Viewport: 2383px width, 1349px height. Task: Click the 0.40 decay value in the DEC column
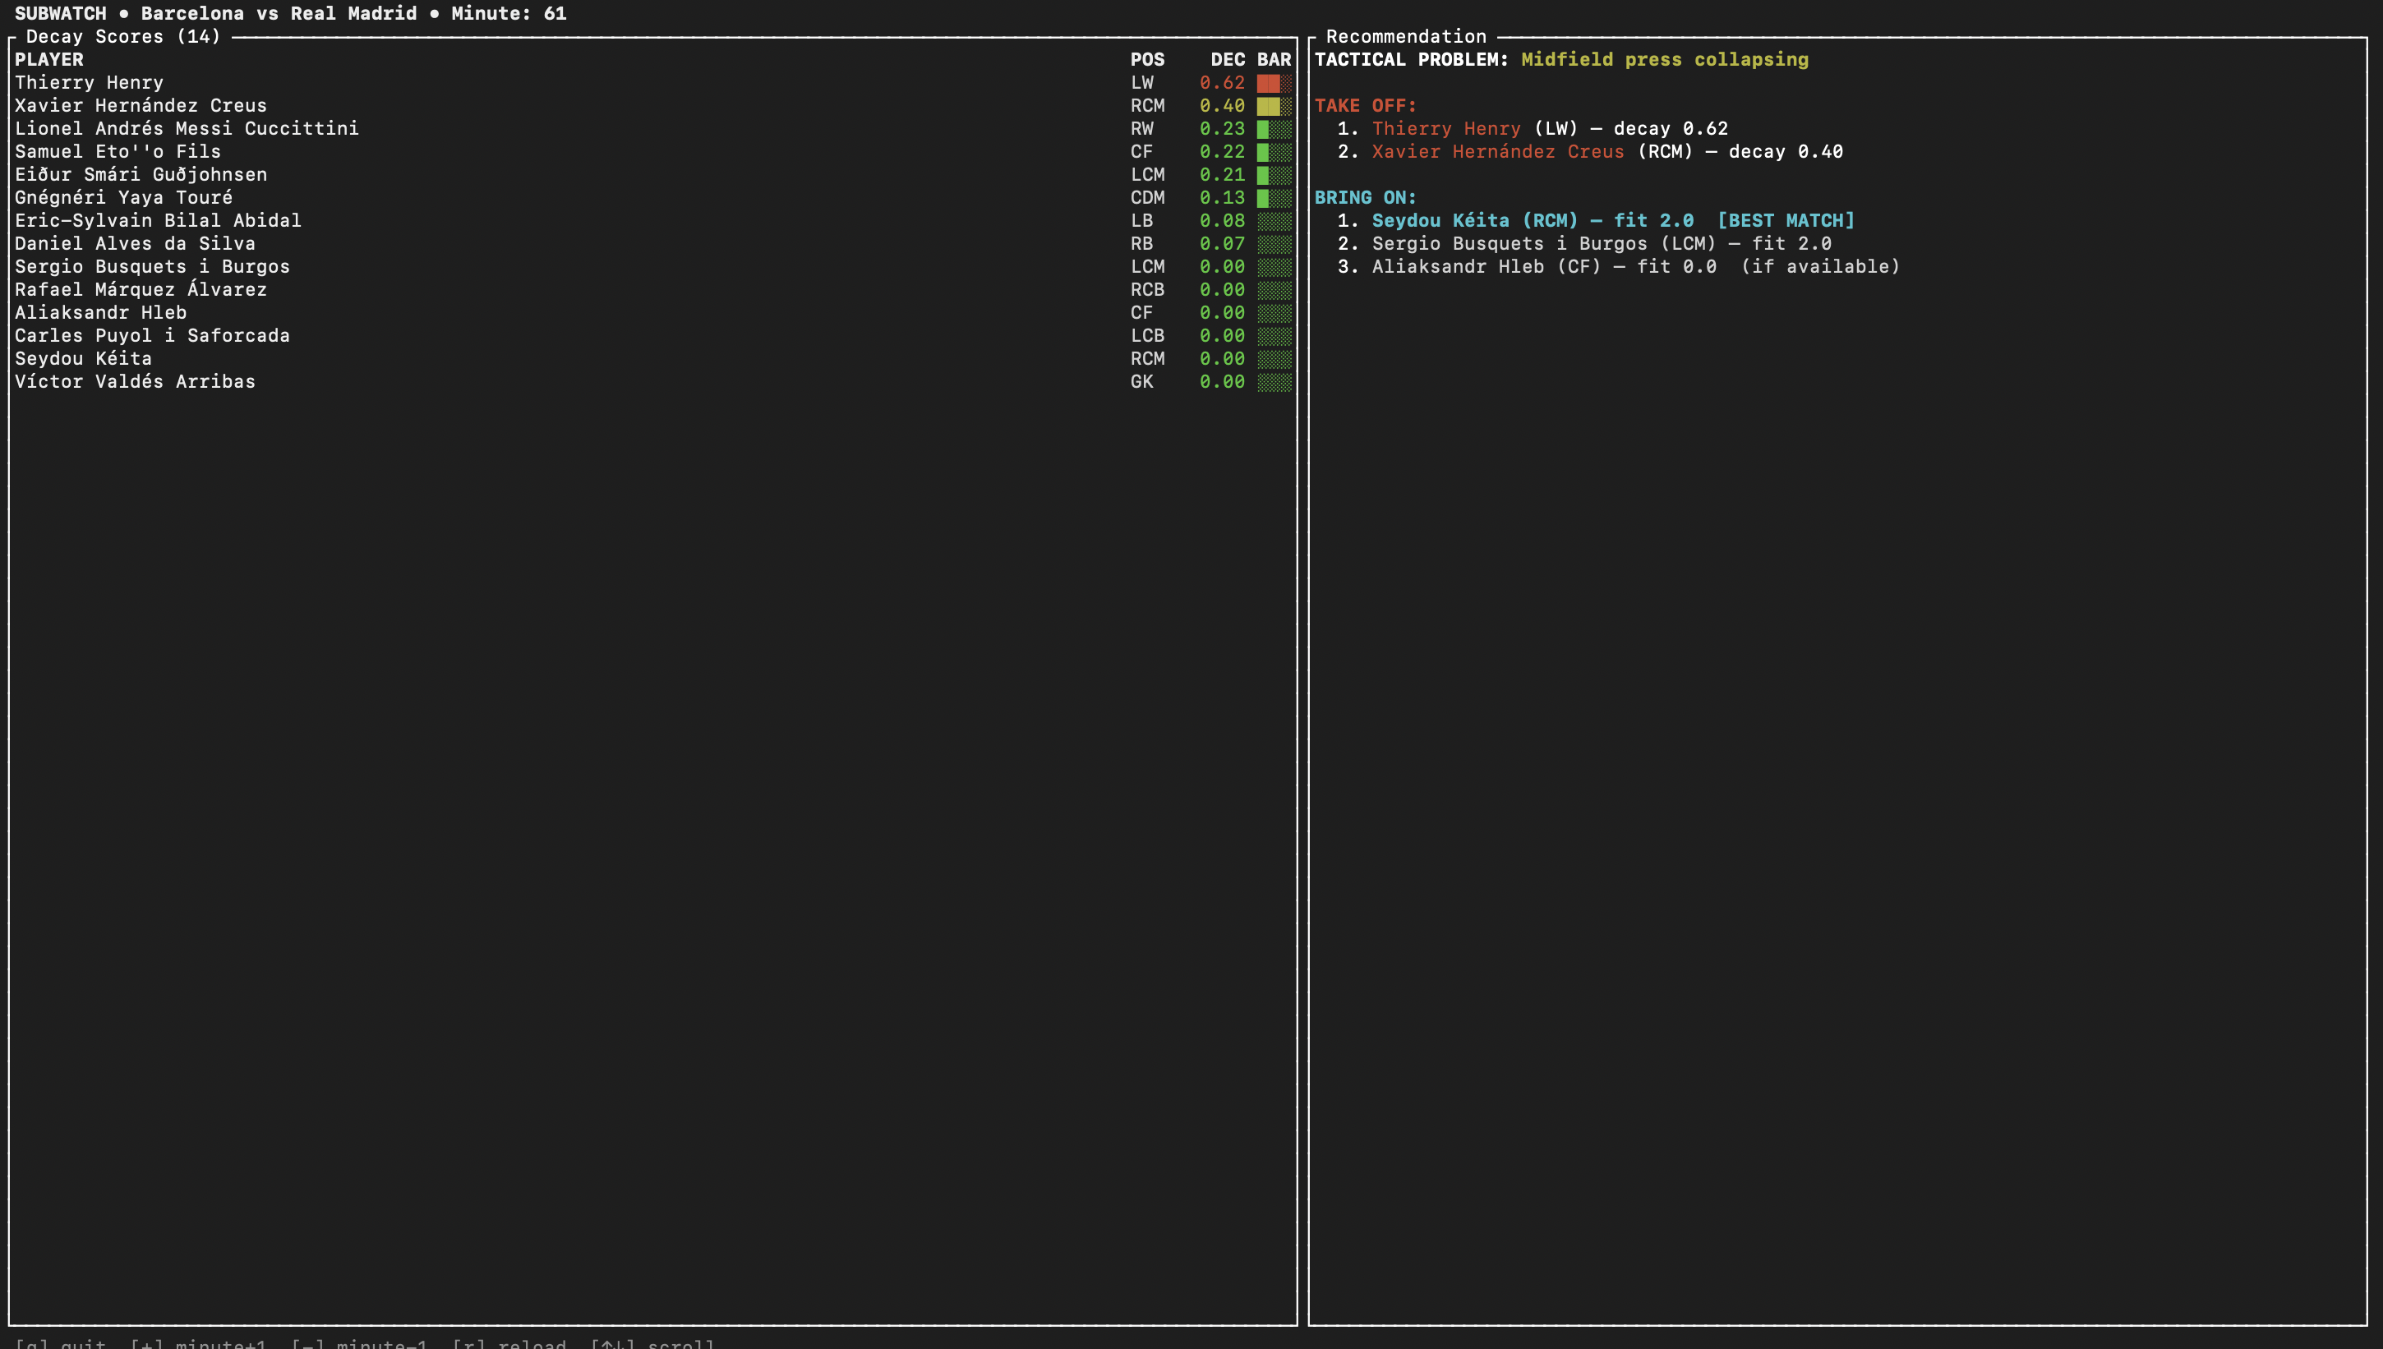coord(1222,106)
